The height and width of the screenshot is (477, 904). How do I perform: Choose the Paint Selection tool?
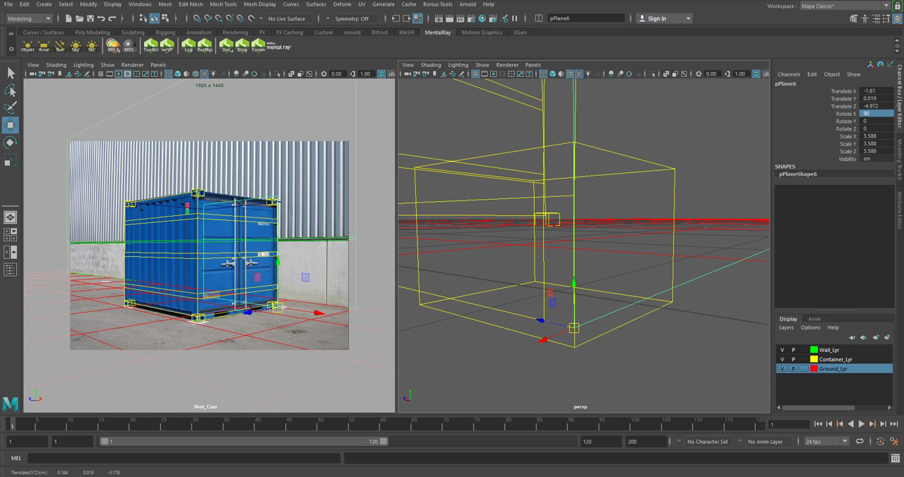pyautogui.click(x=11, y=108)
